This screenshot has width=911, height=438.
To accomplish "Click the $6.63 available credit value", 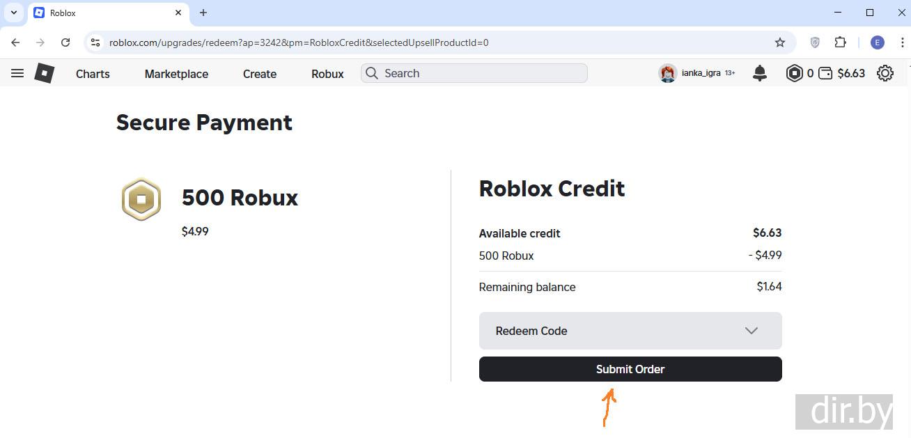I will click(767, 233).
